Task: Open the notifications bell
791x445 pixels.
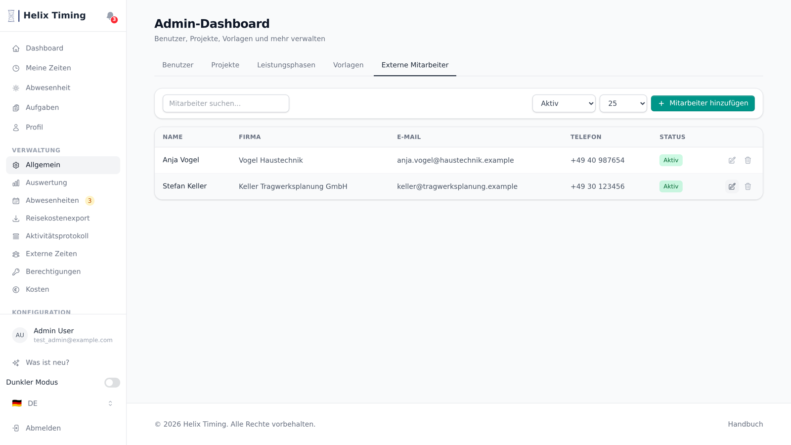Action: pos(110,16)
